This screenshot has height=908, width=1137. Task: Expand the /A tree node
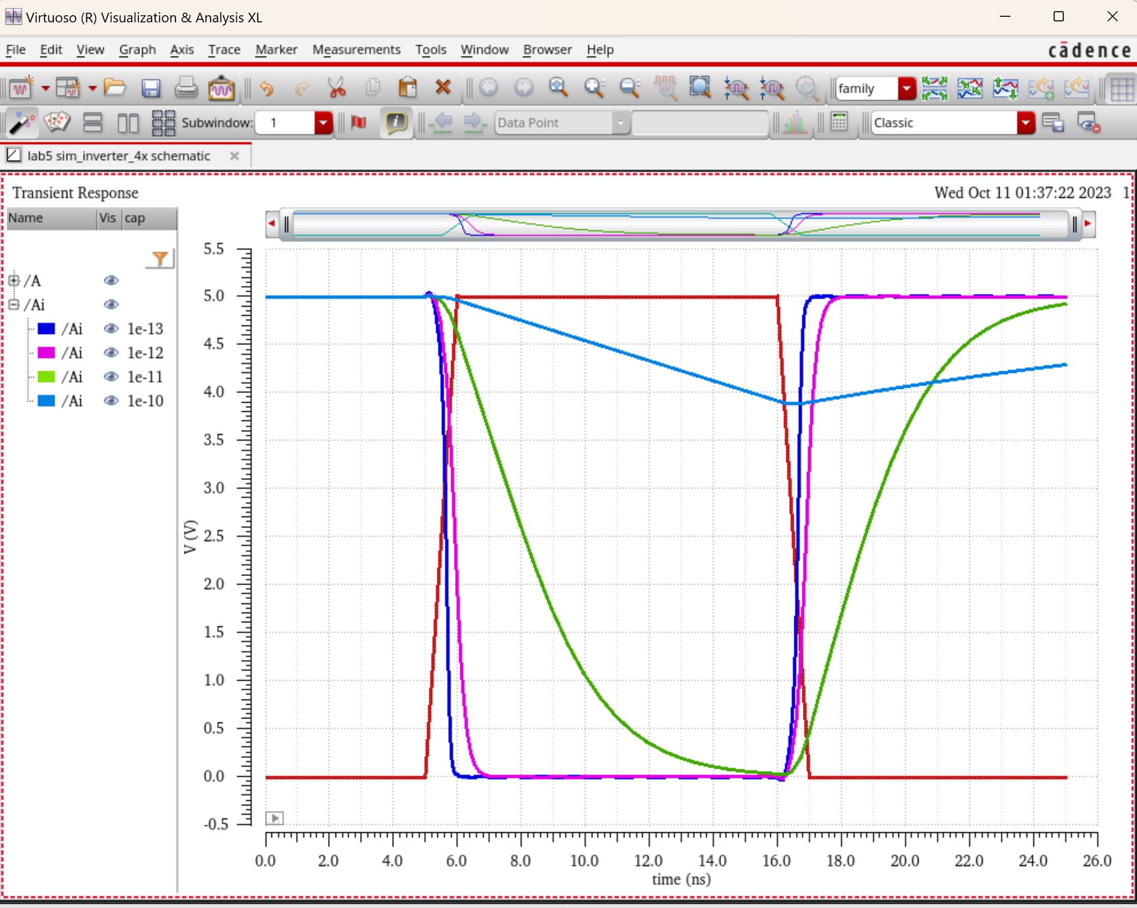(x=14, y=281)
